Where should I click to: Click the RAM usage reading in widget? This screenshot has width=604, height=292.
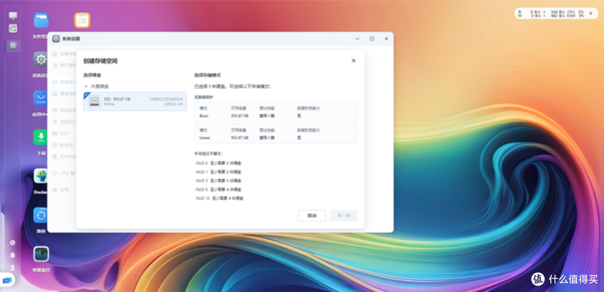pos(575,16)
